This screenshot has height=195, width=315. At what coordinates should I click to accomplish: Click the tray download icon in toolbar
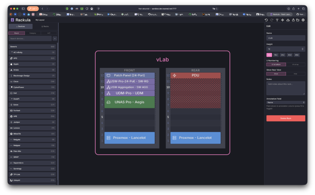point(288,20)
